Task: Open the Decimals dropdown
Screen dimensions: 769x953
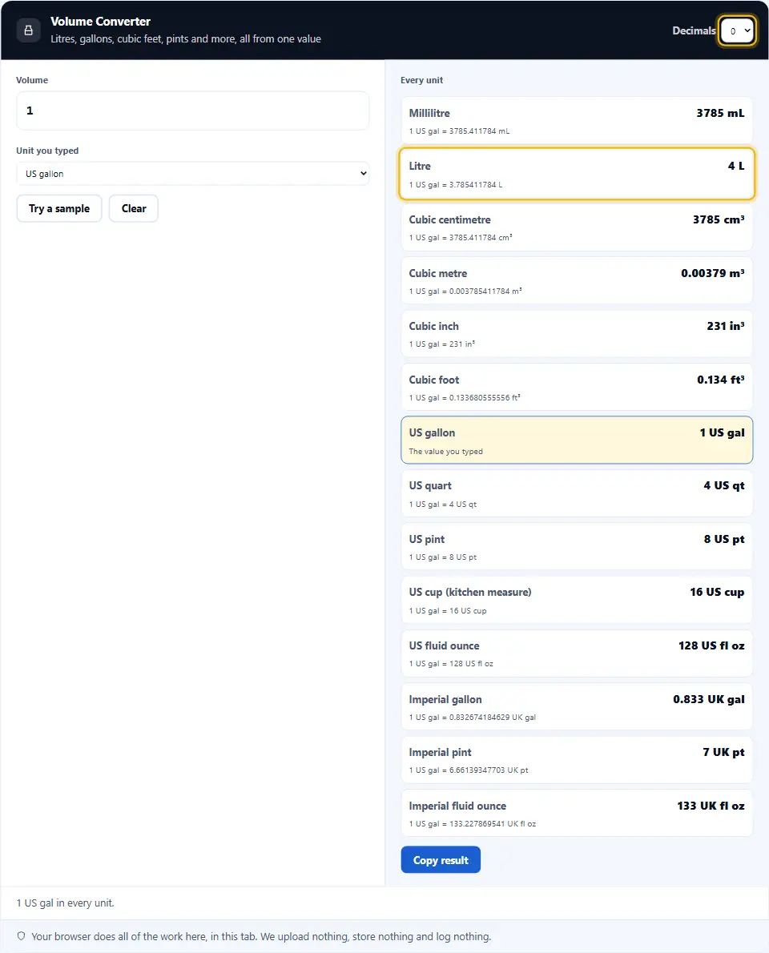Action: [x=738, y=30]
